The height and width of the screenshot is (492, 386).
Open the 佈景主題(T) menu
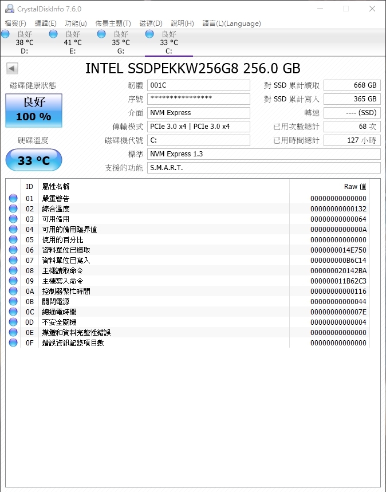113,23
